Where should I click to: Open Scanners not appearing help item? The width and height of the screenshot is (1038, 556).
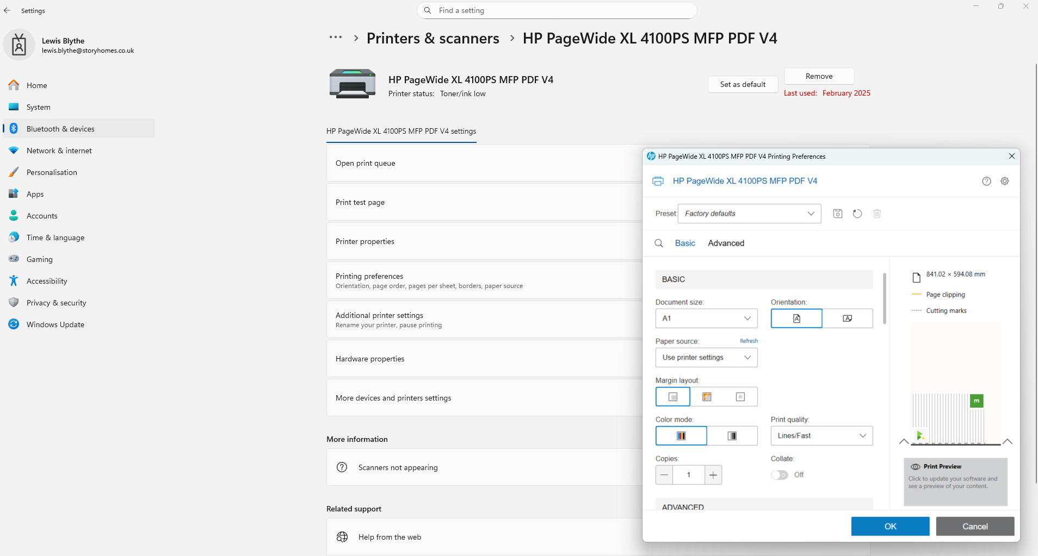(x=484, y=467)
